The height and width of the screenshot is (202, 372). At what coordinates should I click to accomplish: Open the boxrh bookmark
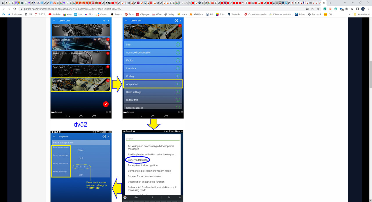(x=182, y=14)
